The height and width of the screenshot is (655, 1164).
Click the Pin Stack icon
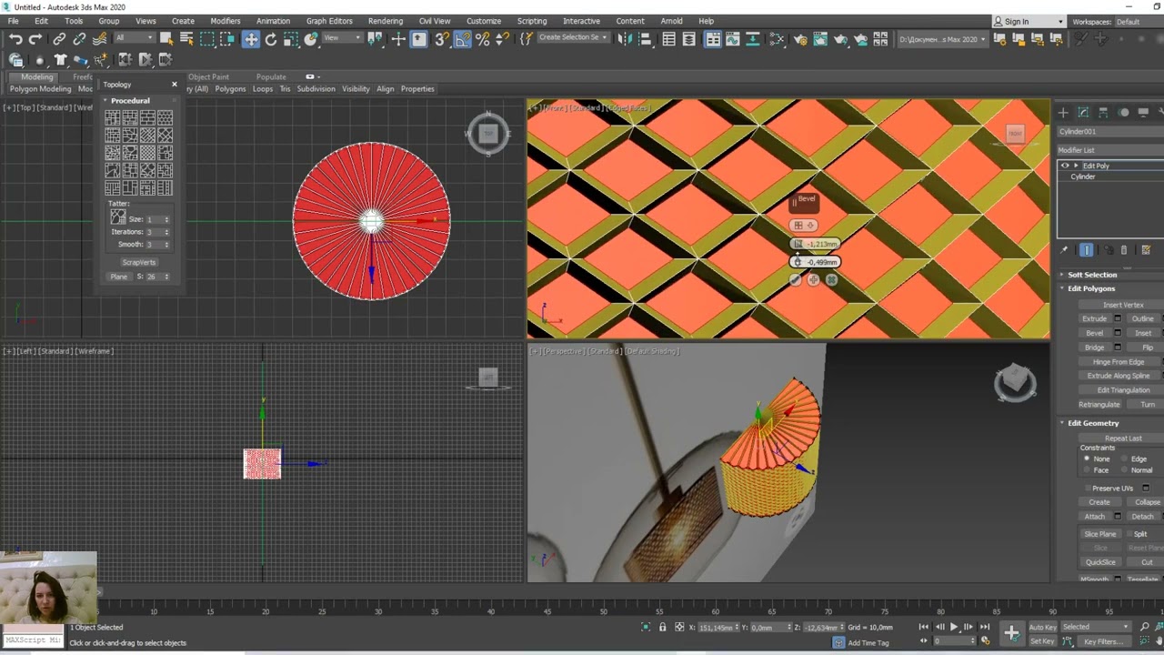point(1064,249)
